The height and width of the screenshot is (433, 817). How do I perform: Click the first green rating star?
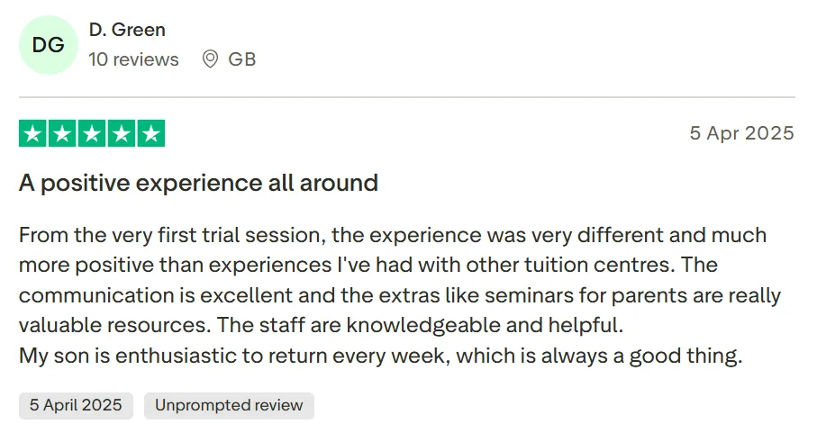click(33, 134)
